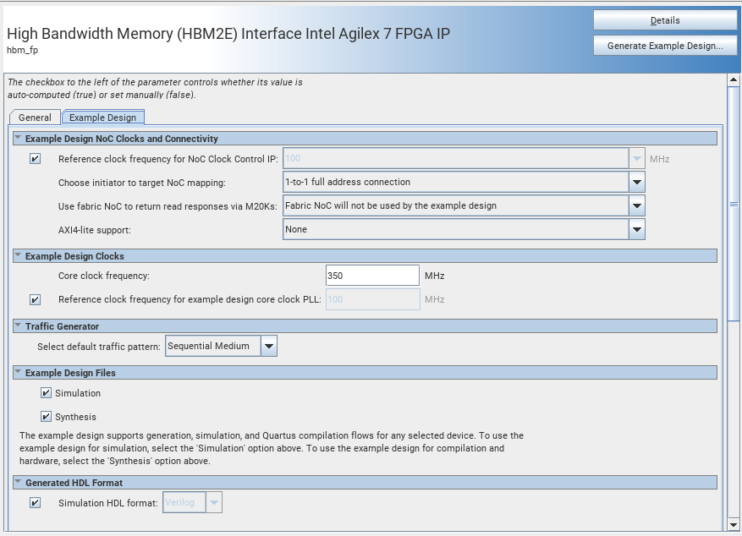Click the Details button
Viewport: 742px width, 536px height.
click(x=664, y=20)
